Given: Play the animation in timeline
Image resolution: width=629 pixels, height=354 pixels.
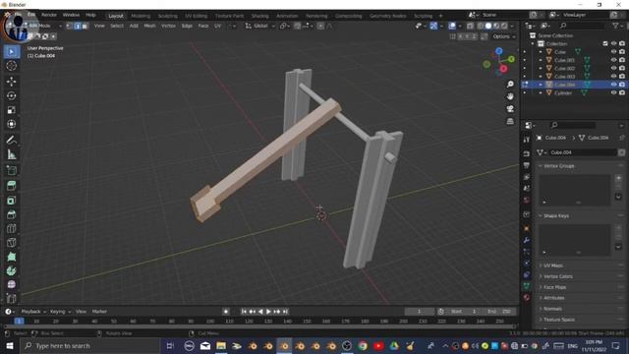Looking at the screenshot, I should pos(268,312).
